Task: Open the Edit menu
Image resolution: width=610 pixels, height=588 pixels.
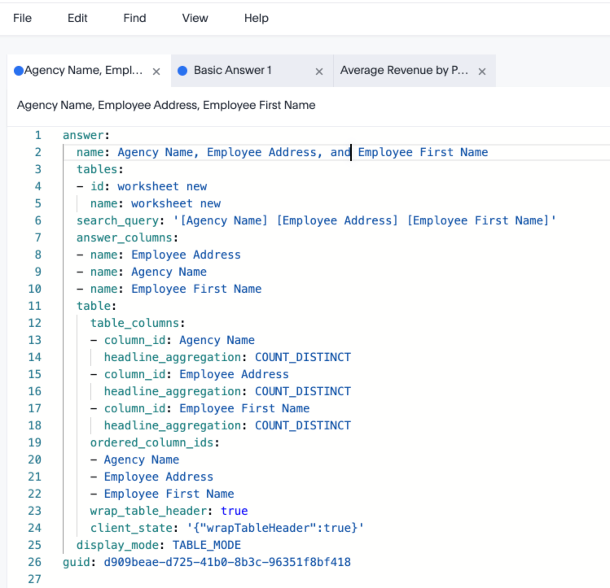Action: [77, 18]
